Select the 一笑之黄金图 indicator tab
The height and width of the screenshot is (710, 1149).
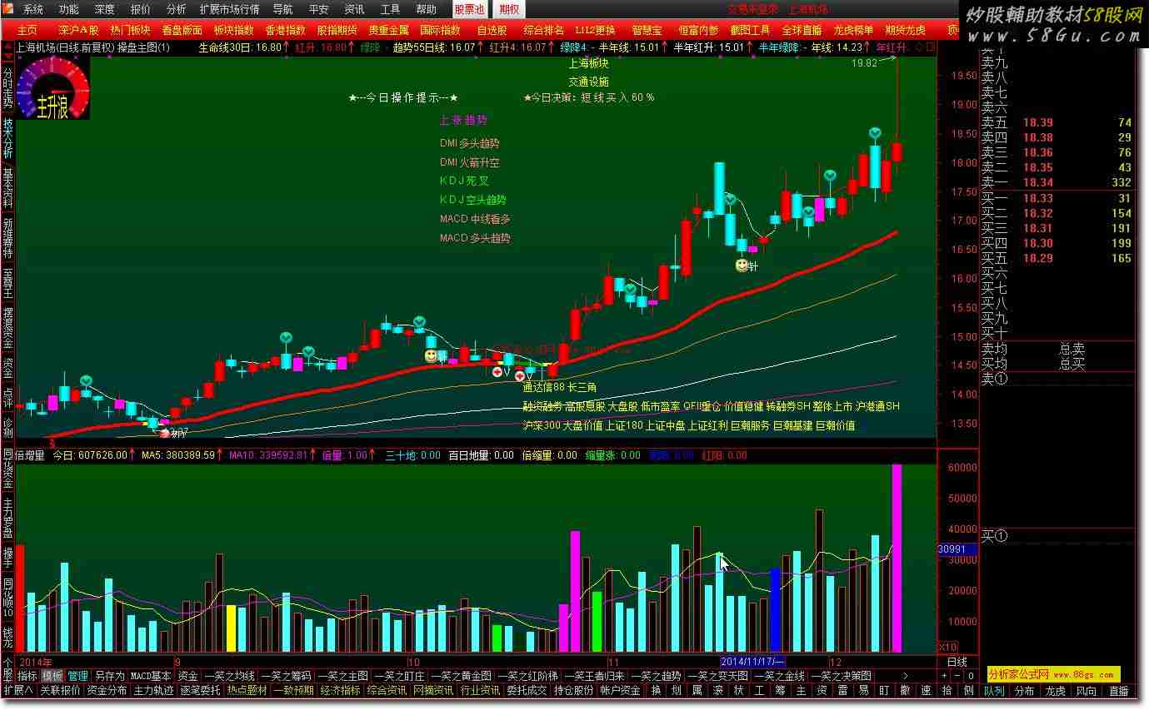[461, 676]
